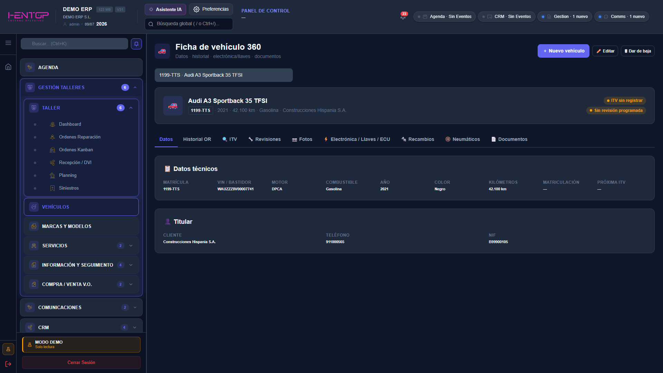663x373 pixels.
Task: Click the Comunicaciones module icon
Action: pos(30,307)
